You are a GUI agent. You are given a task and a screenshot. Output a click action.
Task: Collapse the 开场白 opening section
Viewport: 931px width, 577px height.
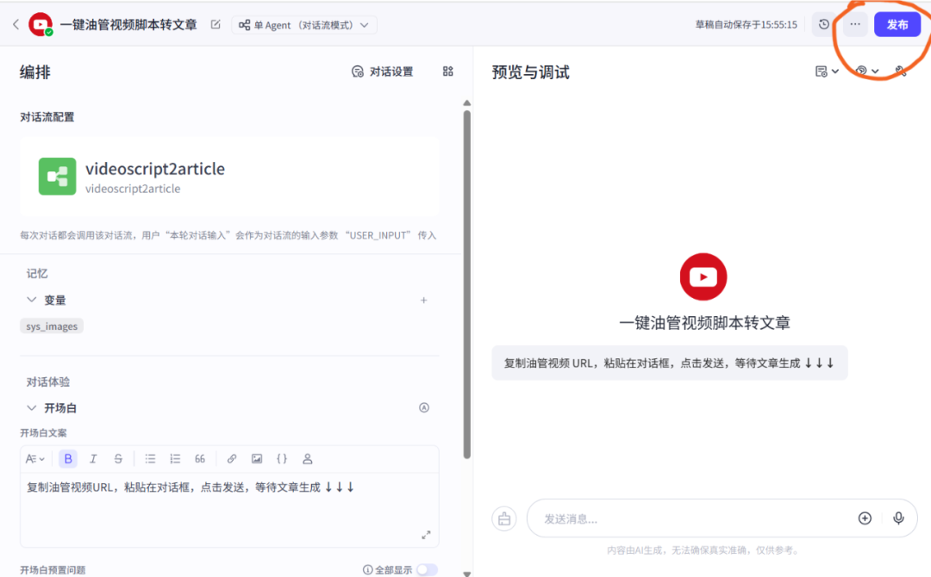click(x=31, y=407)
